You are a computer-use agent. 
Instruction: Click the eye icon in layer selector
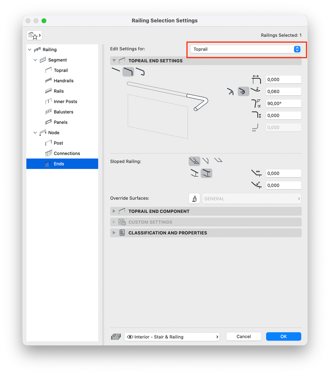coord(130,337)
